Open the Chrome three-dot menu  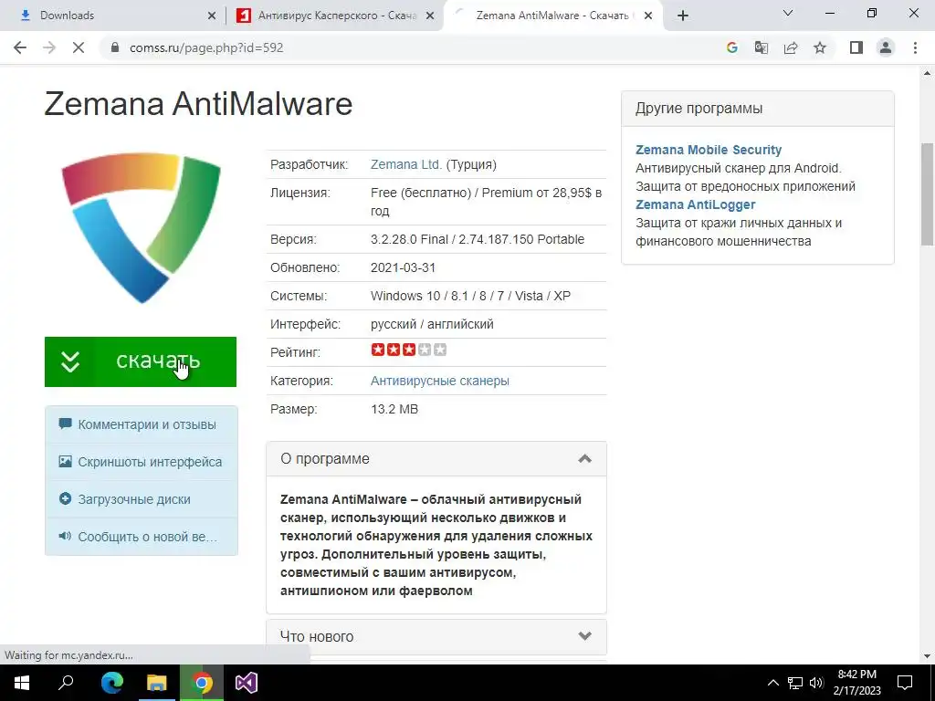(x=915, y=47)
